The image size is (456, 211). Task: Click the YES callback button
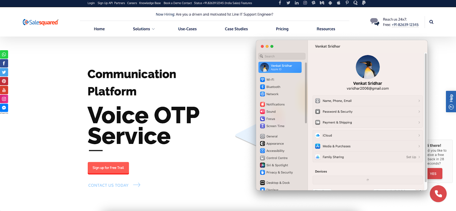[x=433, y=174]
